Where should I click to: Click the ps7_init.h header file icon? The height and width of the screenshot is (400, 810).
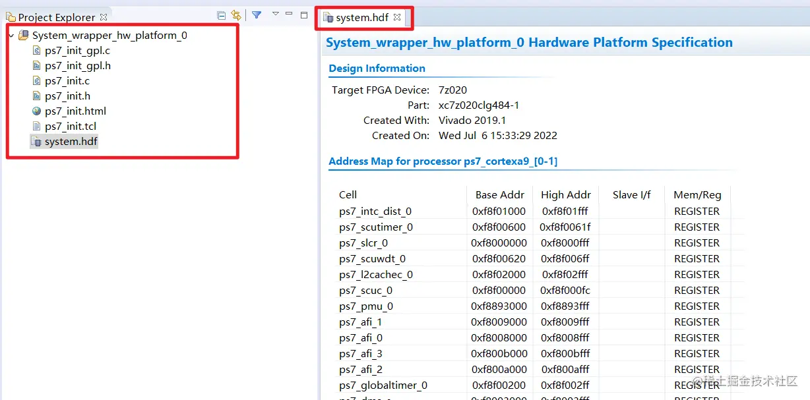[x=37, y=96]
